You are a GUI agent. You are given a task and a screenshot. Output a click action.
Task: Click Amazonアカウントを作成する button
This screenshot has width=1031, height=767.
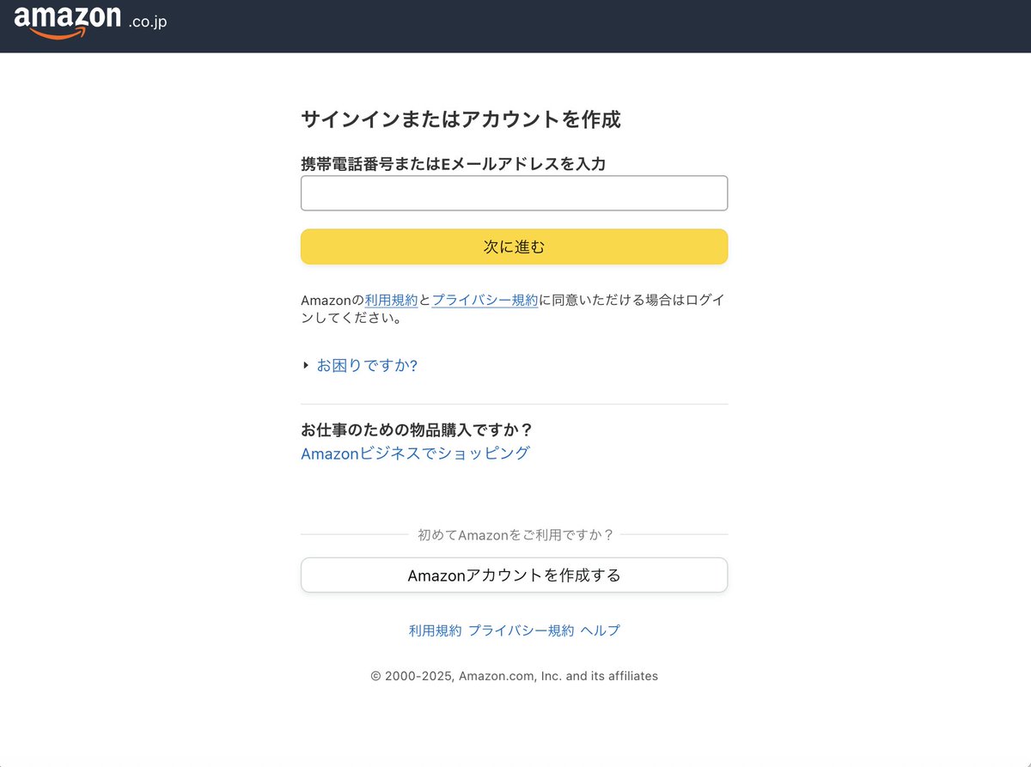[x=514, y=575]
